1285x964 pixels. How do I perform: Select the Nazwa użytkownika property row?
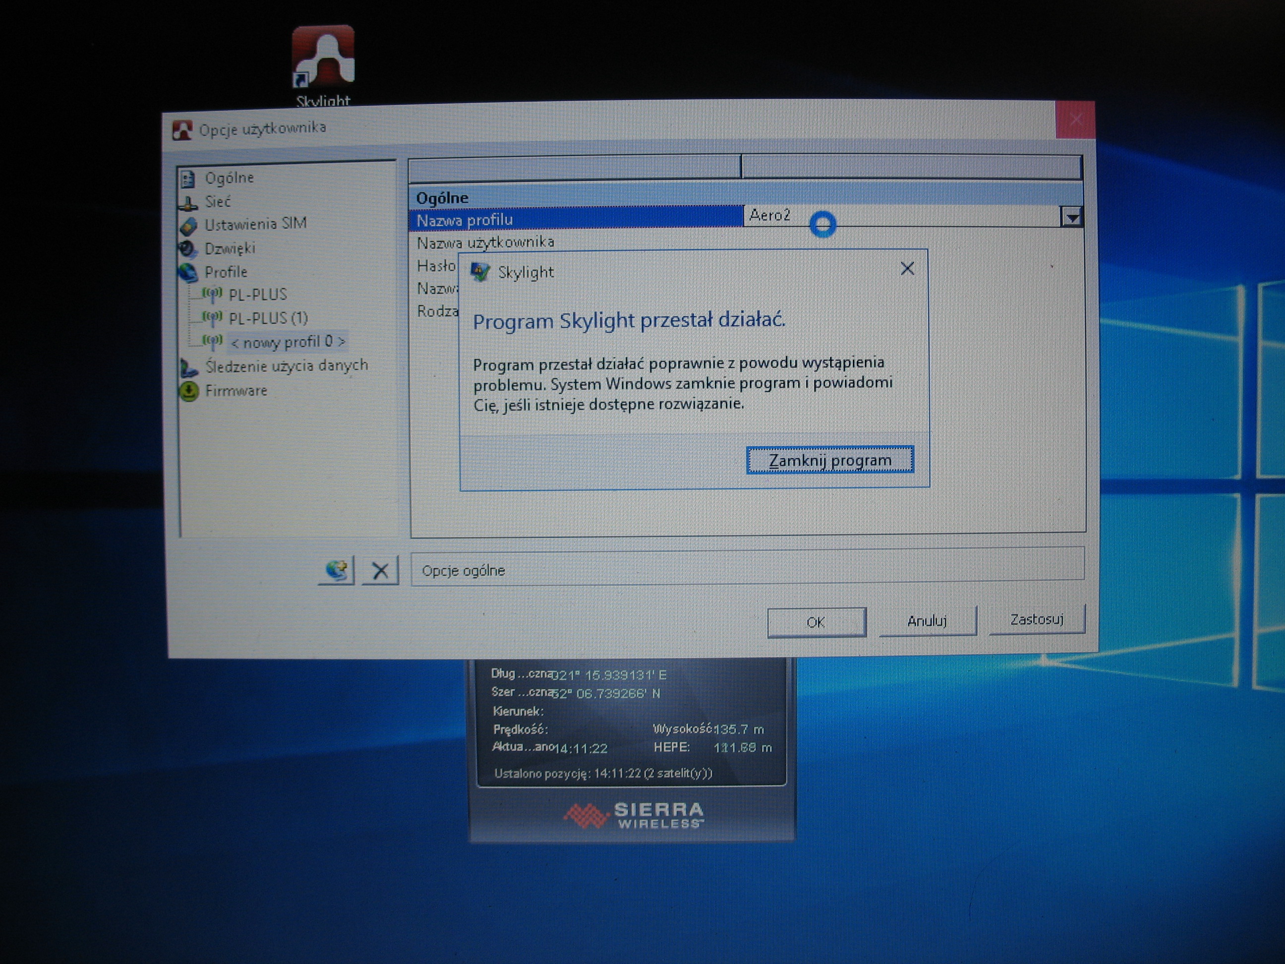pos(486,241)
